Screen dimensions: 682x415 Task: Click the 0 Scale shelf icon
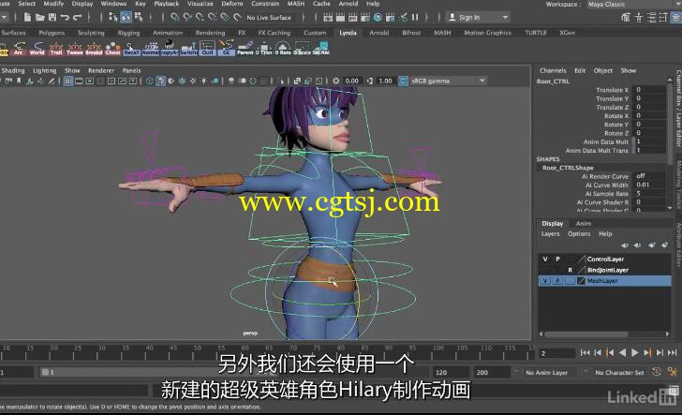(302, 48)
